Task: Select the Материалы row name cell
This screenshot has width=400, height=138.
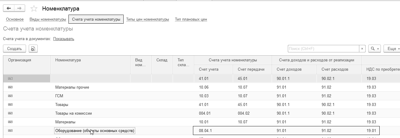Action: pyautogui.click(x=65, y=122)
